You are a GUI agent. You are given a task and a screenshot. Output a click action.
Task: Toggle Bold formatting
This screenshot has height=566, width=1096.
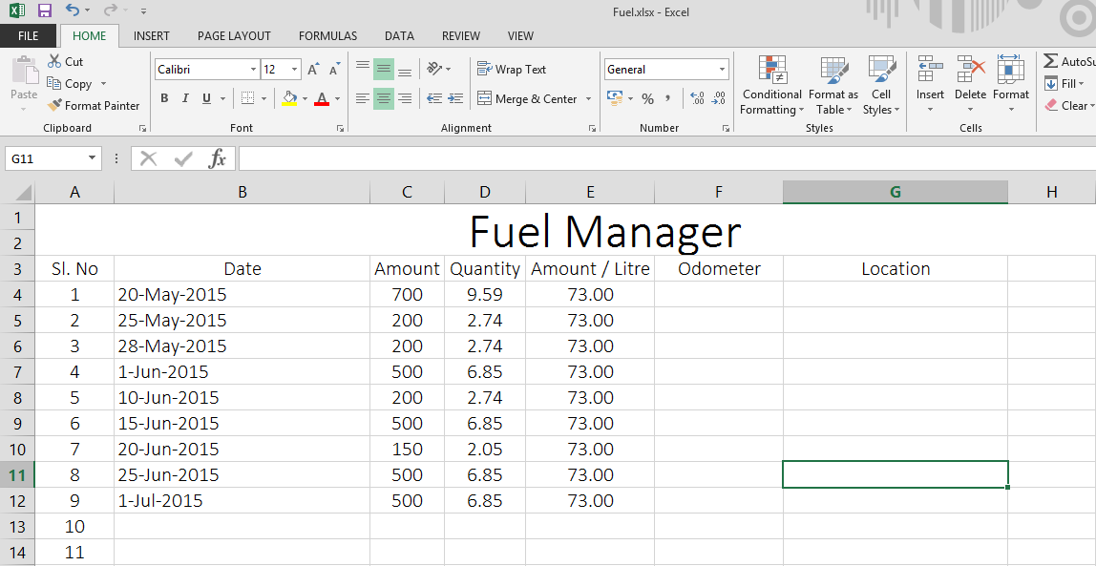point(164,98)
